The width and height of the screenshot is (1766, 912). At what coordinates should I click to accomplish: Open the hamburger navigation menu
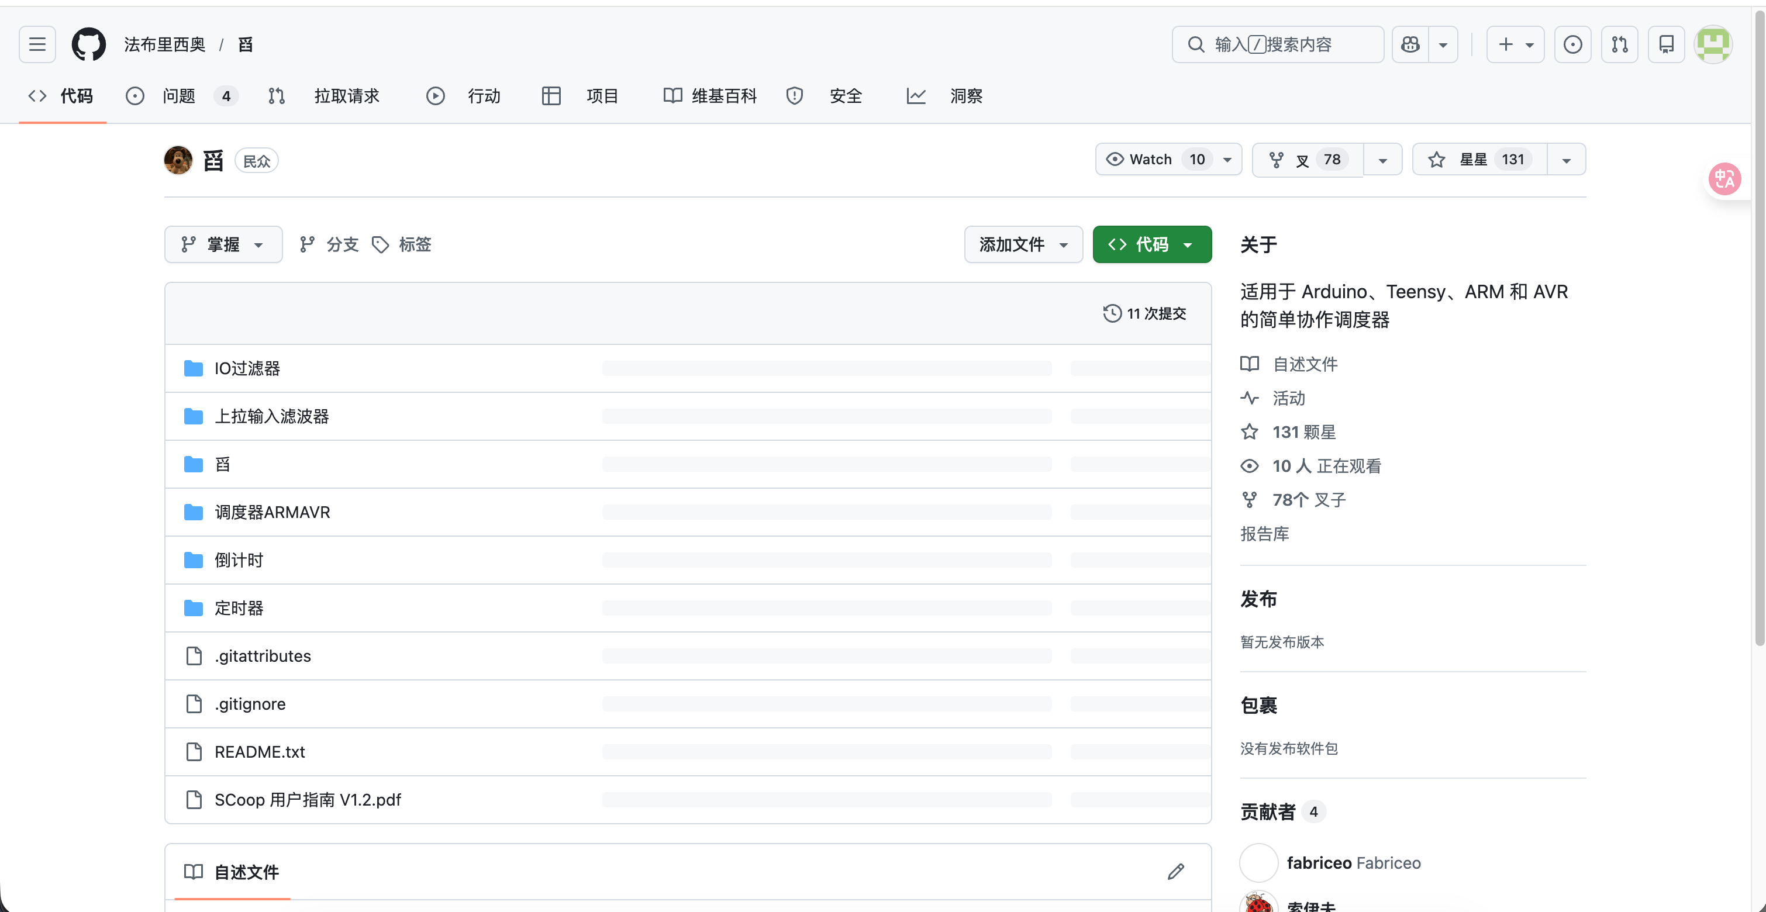pos(36,44)
